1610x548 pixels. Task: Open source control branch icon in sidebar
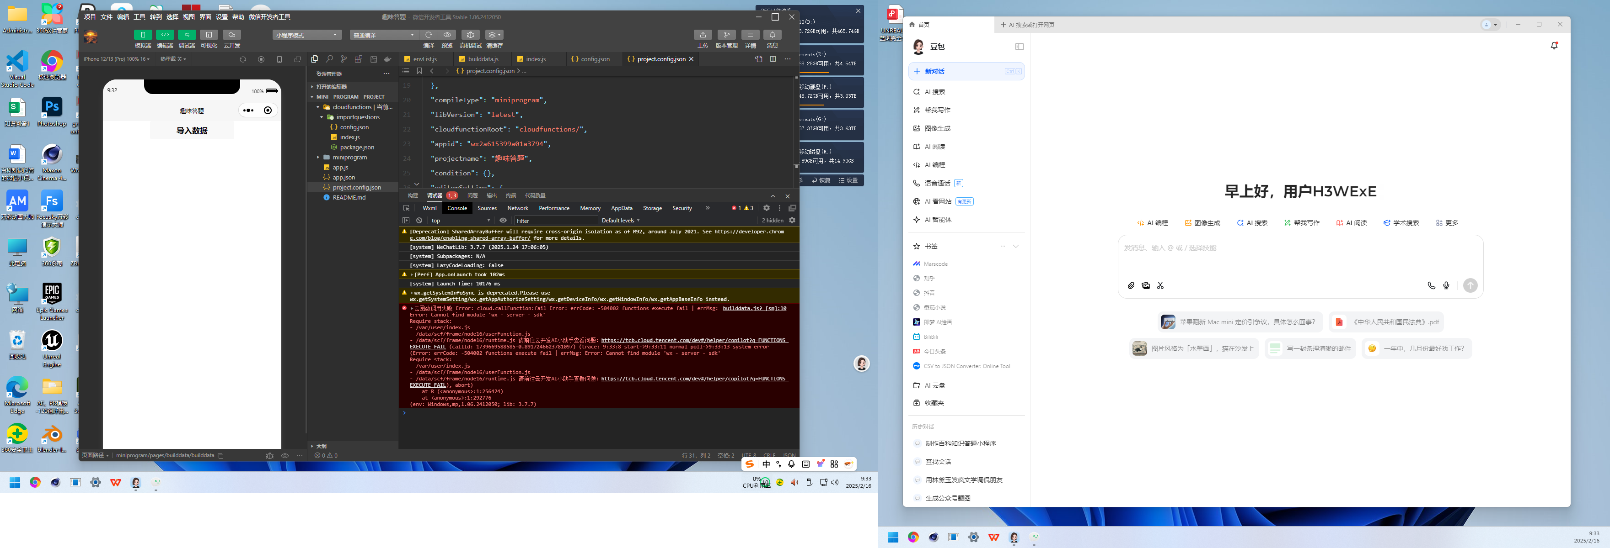click(x=344, y=58)
